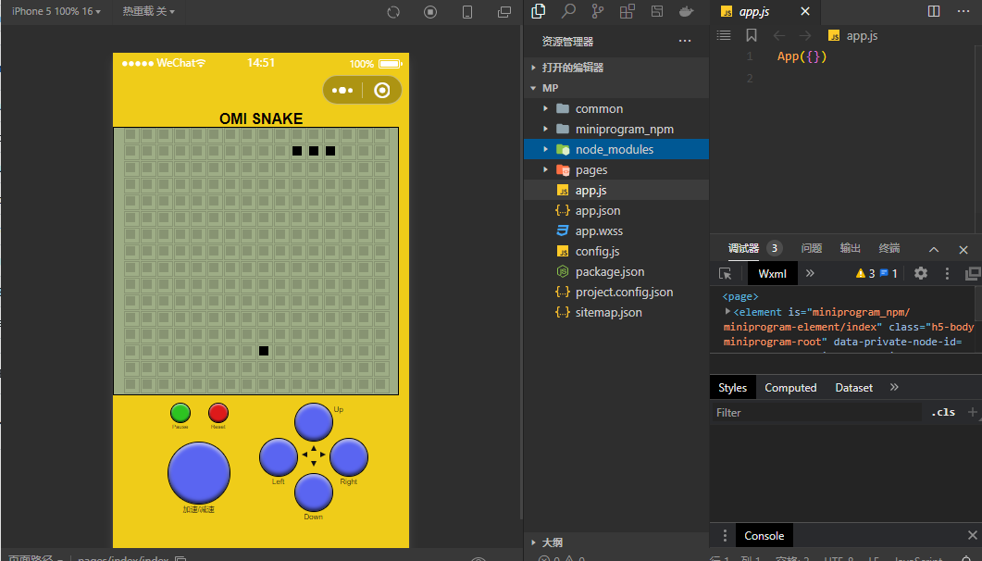Open debugger settings gear icon

pyautogui.click(x=921, y=273)
